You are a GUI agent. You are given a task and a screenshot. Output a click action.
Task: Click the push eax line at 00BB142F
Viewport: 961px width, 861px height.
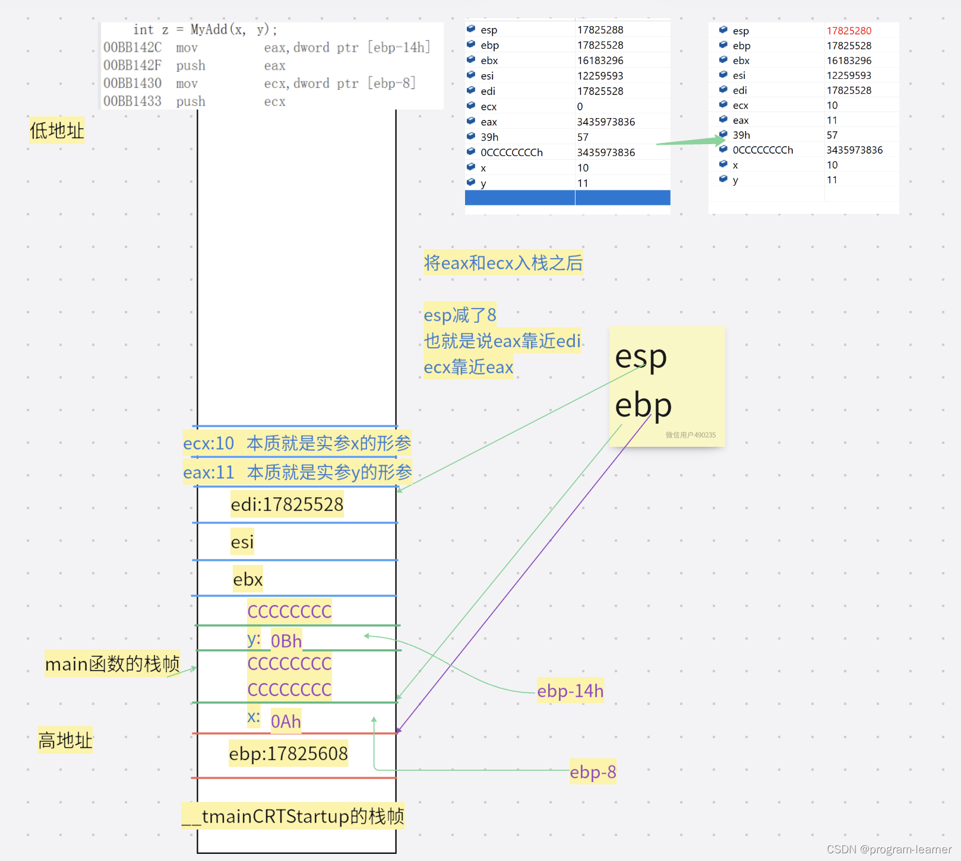click(x=194, y=65)
